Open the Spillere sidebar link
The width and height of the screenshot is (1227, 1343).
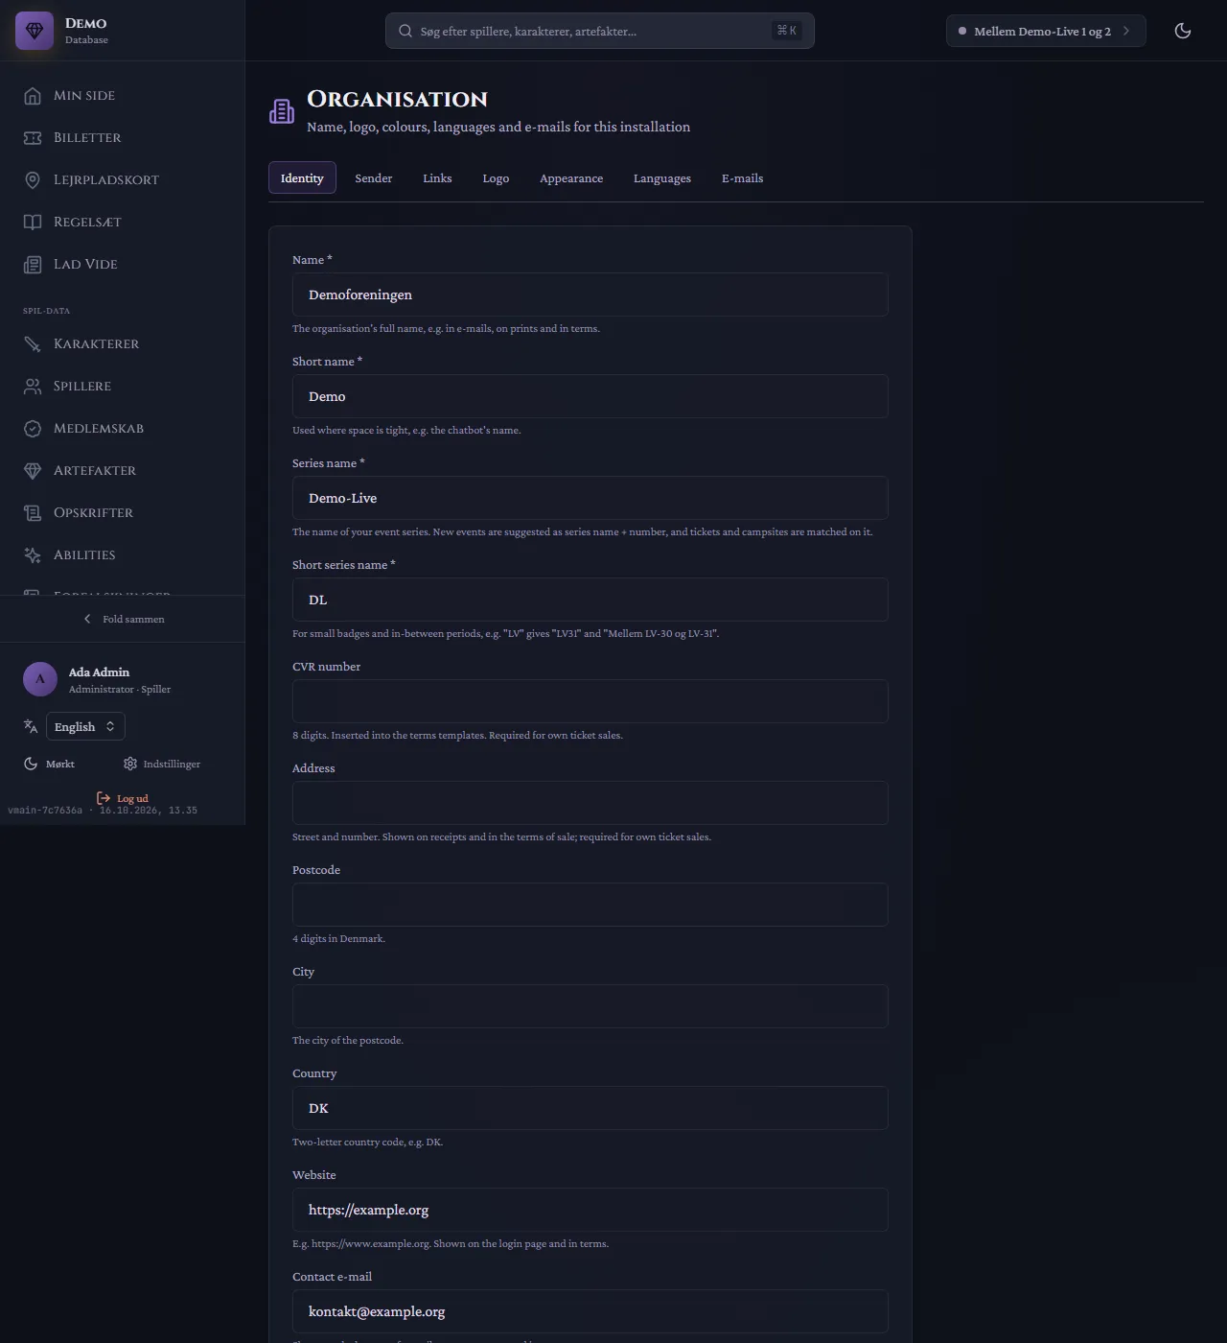[x=123, y=387]
